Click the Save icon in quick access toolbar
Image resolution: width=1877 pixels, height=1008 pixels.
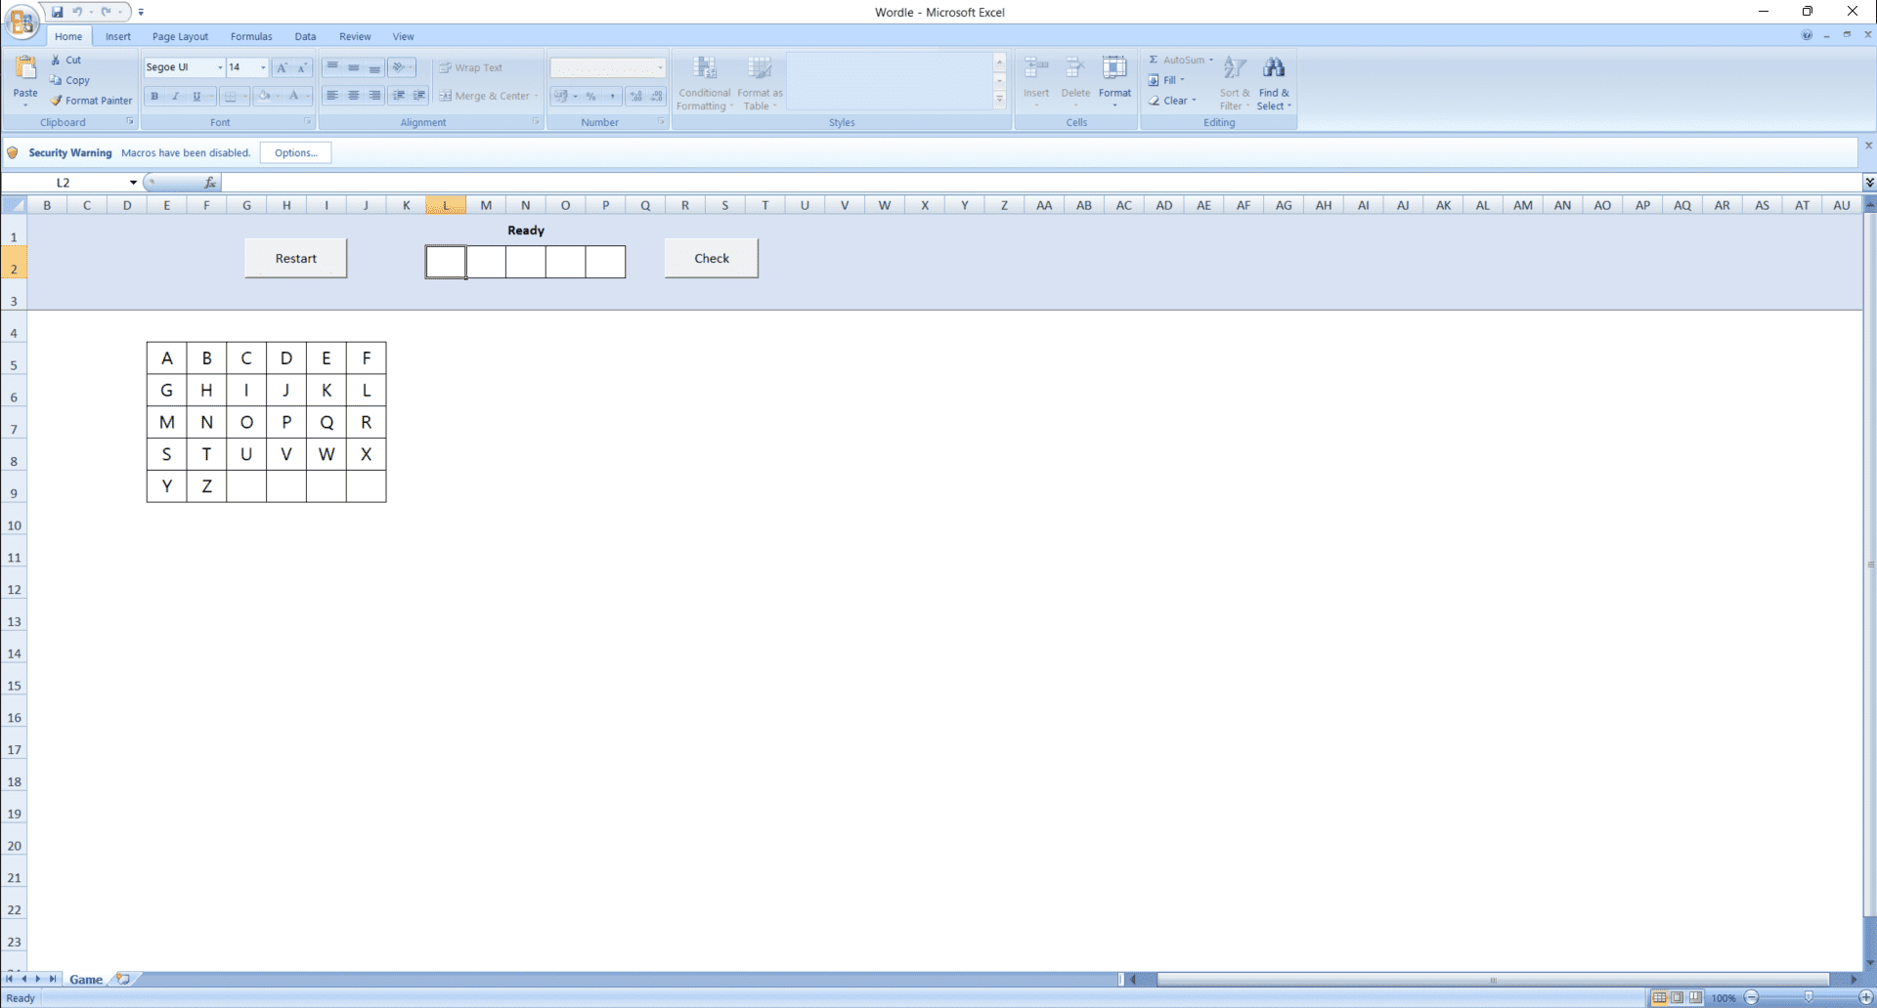tap(58, 12)
